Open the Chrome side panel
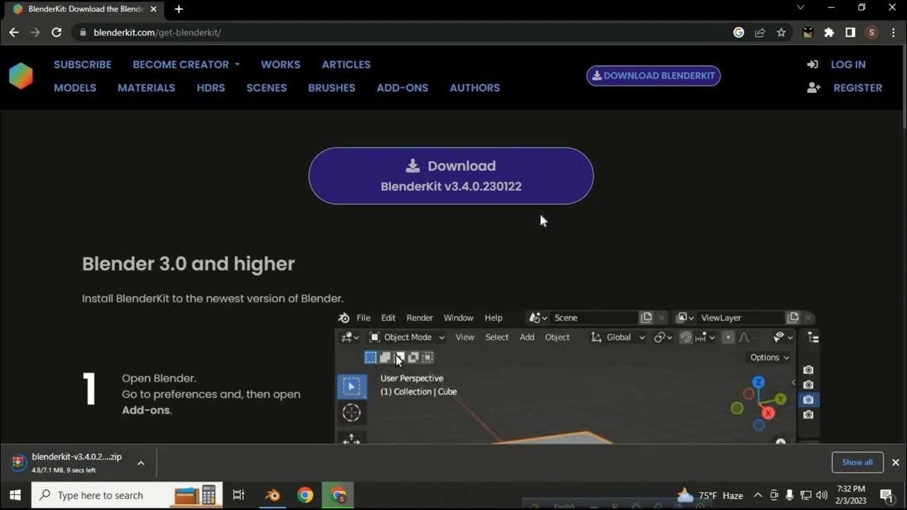Viewport: 907px width, 510px height. click(x=850, y=33)
